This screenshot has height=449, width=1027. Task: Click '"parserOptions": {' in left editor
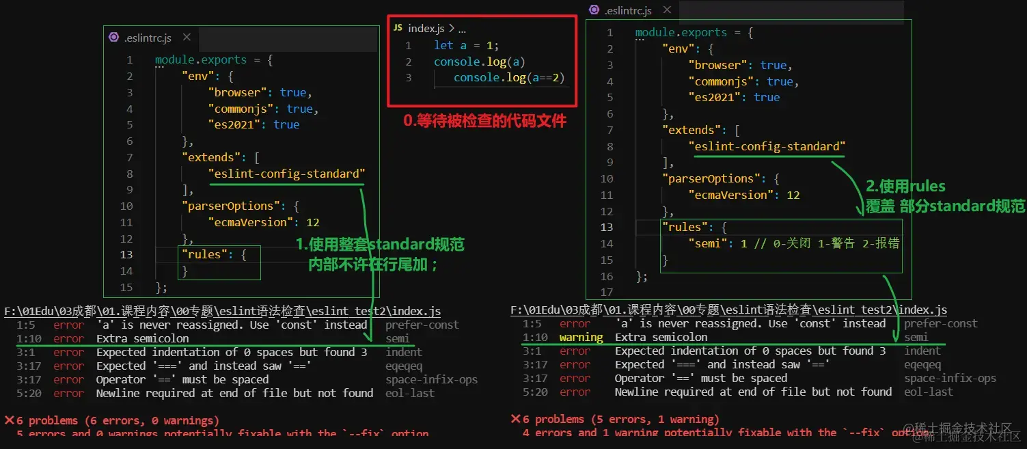tap(241, 206)
